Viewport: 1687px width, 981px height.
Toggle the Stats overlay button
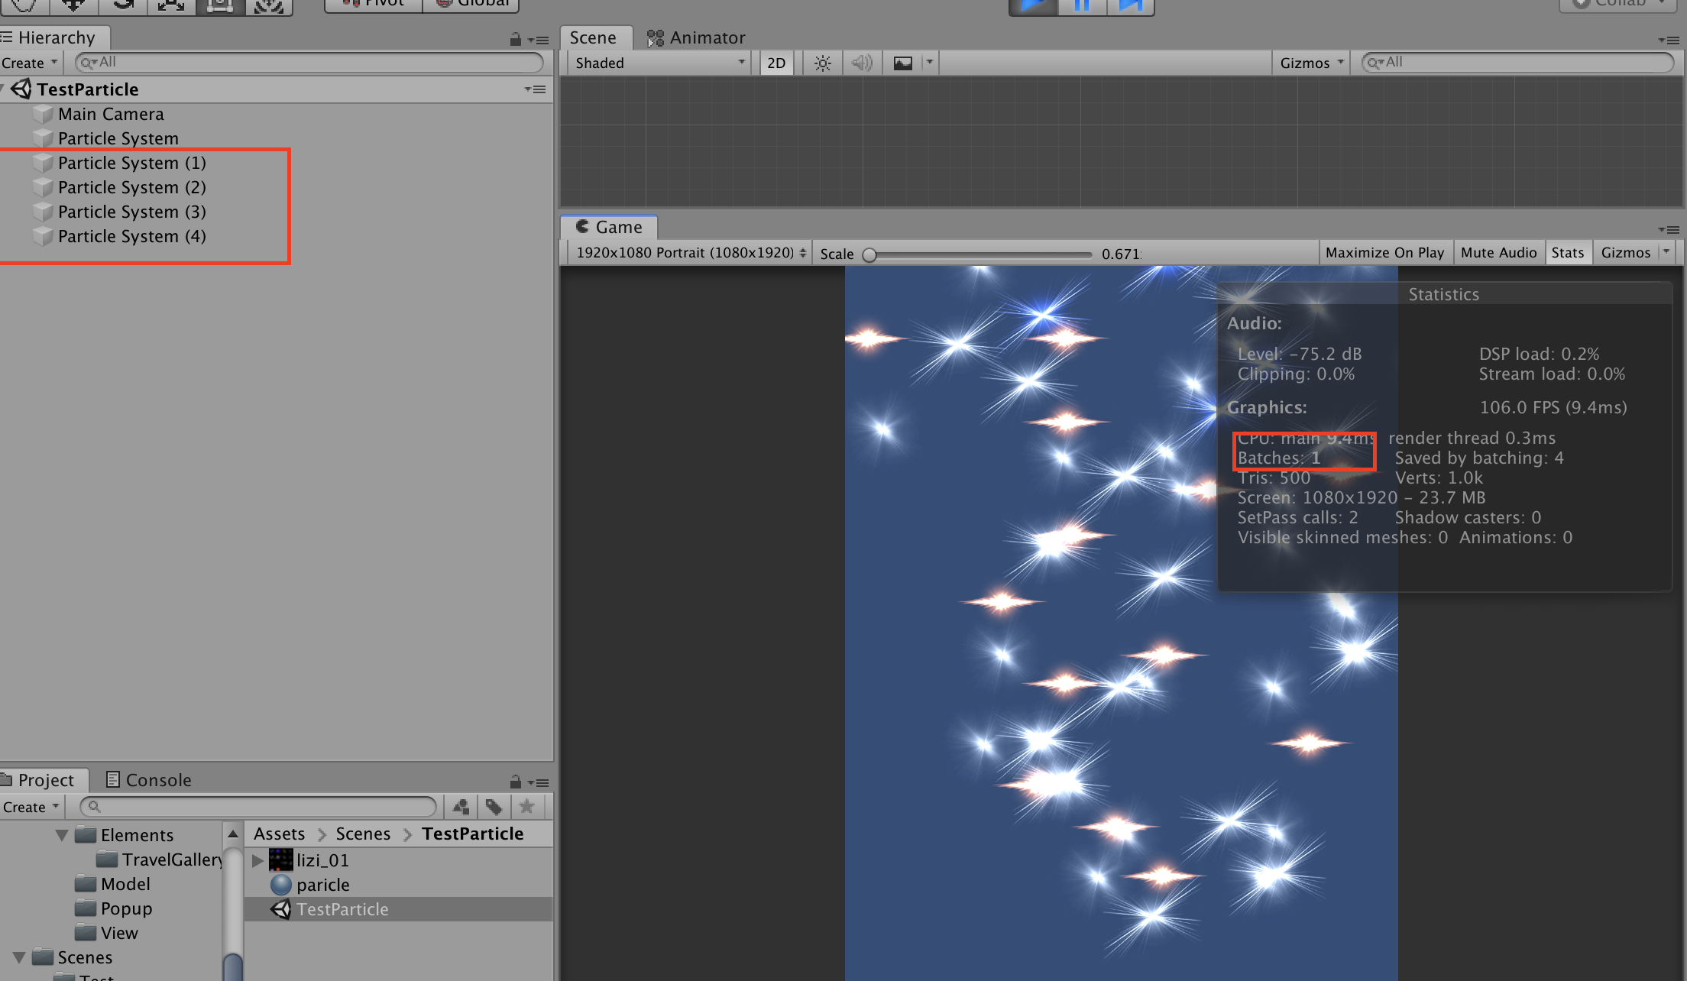click(x=1567, y=253)
